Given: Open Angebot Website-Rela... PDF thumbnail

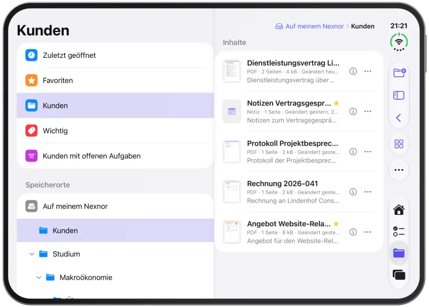Looking at the screenshot, I should coord(232,232).
